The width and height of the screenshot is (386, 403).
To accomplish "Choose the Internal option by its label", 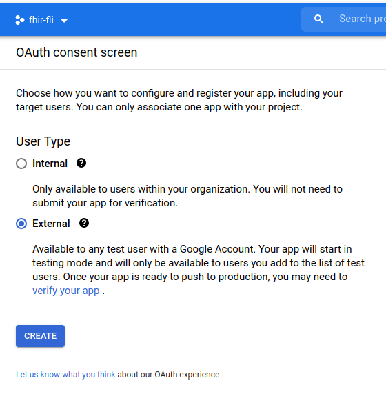I will 50,164.
